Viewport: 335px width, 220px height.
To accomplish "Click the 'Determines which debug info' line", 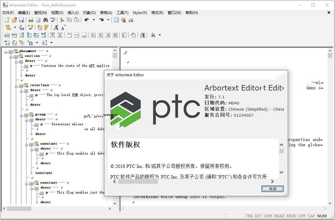I will 179,197.
